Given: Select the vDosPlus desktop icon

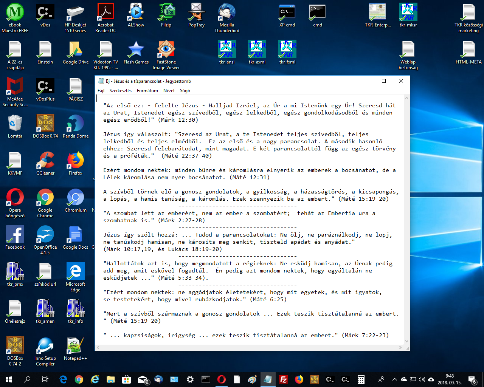Looking at the screenshot, I should point(45,90).
